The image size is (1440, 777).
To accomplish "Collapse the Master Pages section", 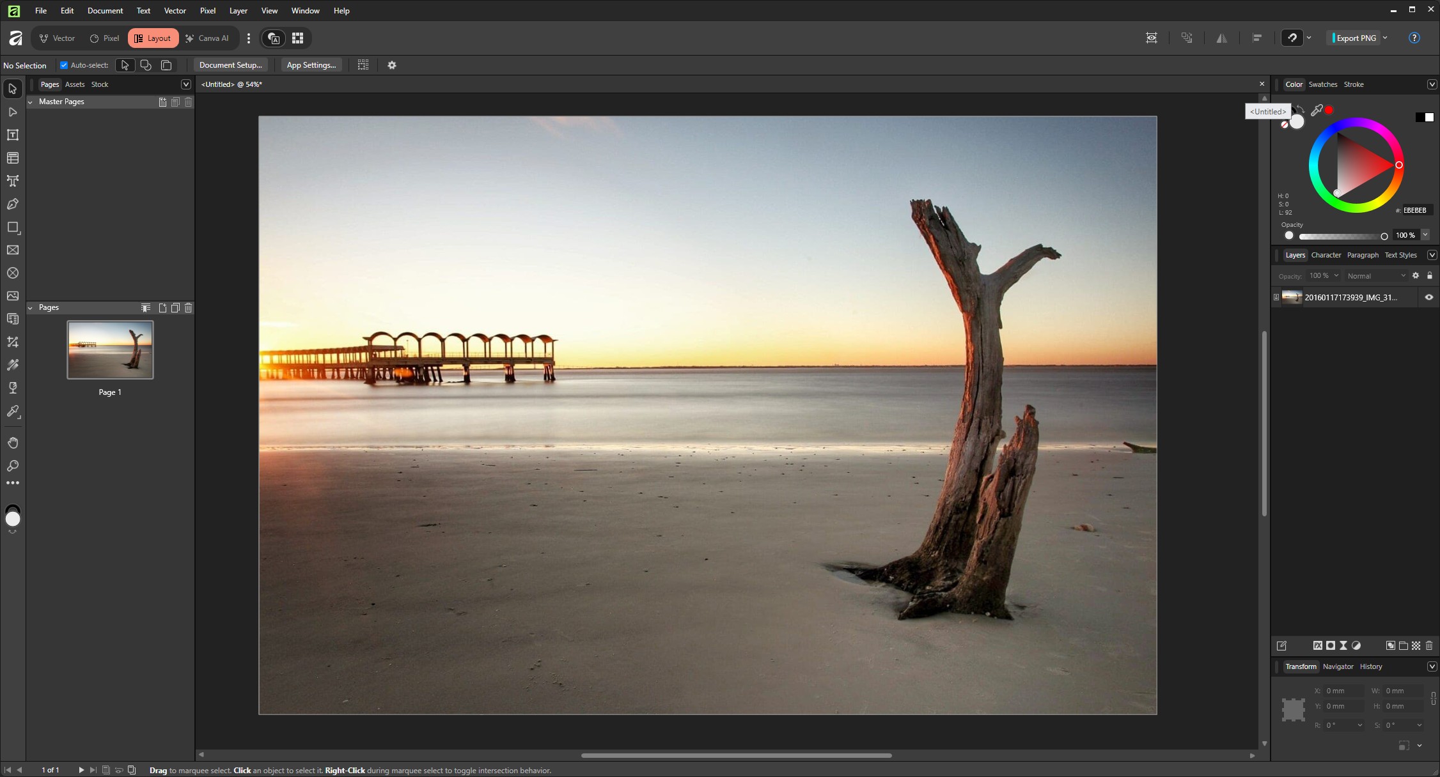I will click(30, 102).
